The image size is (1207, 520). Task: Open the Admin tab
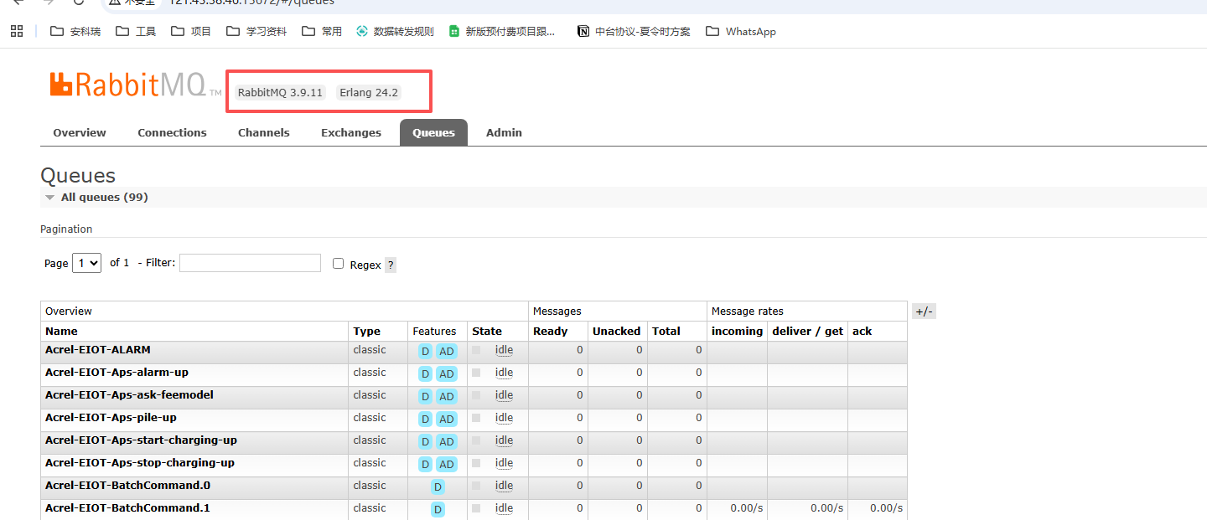click(x=504, y=132)
